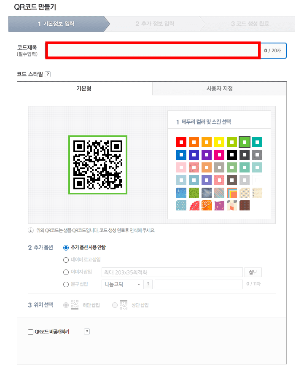Image resolution: width=296 pixels, height=369 pixels.
Task: Open help icon beside QR코드 비공개하기
Action: coord(87,331)
